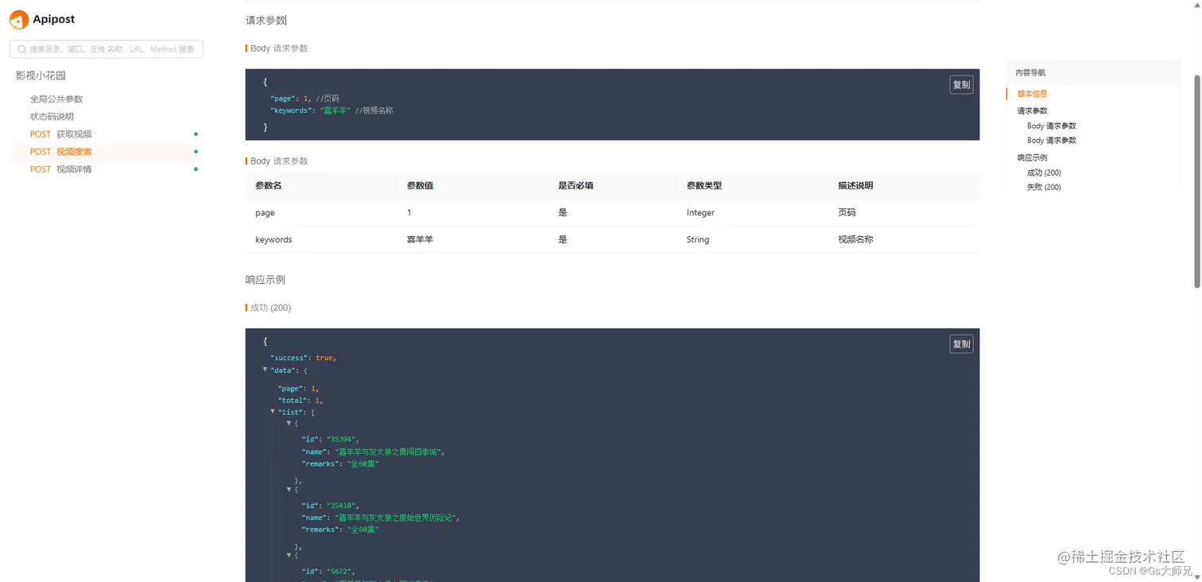
Task: Jump to 响应示例 in content navigation
Action: coord(1032,157)
